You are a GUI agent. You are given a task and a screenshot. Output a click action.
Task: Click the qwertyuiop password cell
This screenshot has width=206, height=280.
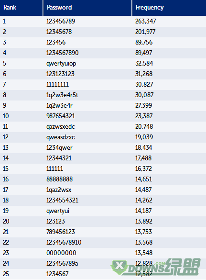click(x=61, y=64)
